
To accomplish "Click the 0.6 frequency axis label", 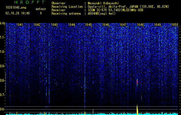I will (2, 109).
